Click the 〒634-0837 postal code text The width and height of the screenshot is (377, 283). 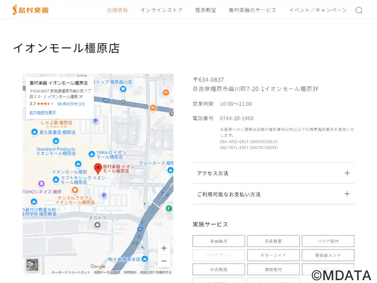208,80
